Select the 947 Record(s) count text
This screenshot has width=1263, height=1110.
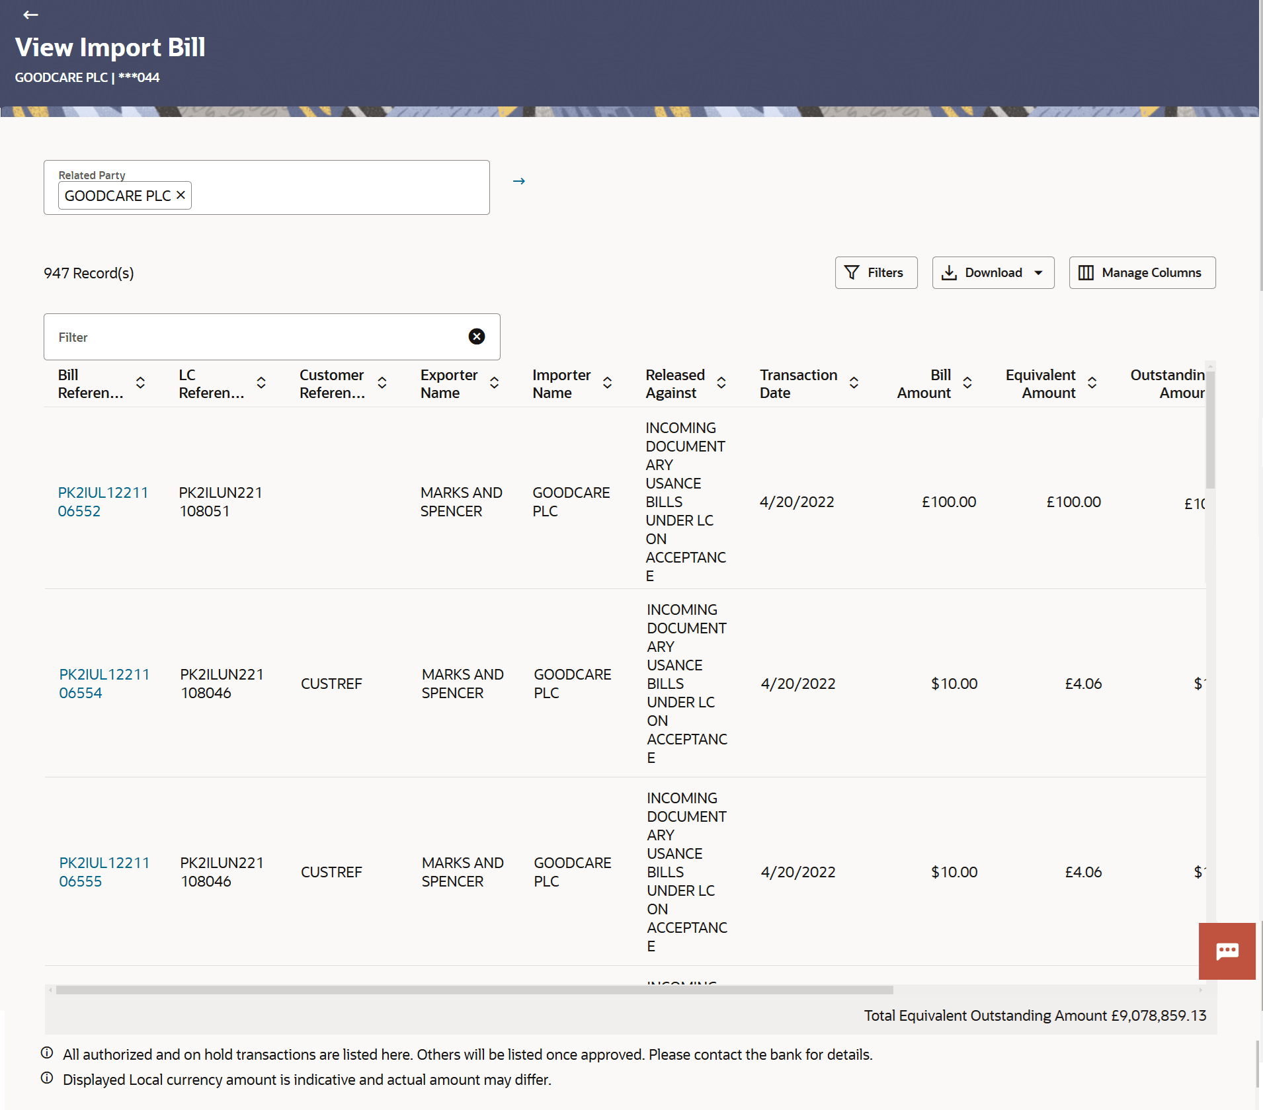pyautogui.click(x=89, y=273)
